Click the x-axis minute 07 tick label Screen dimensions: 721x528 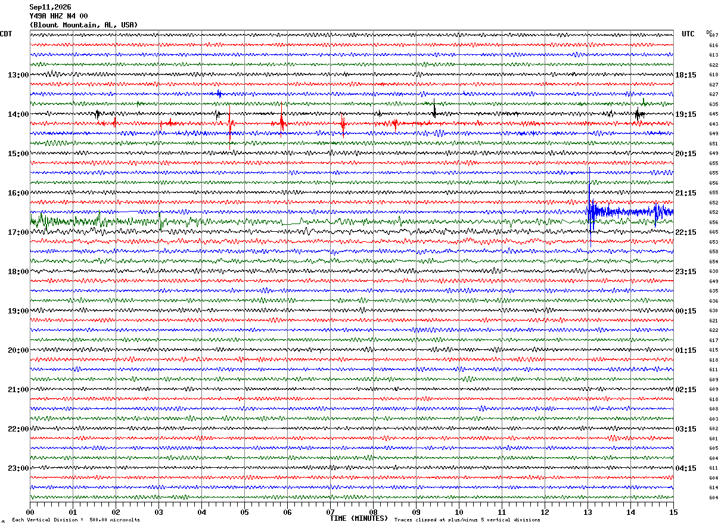(330, 513)
